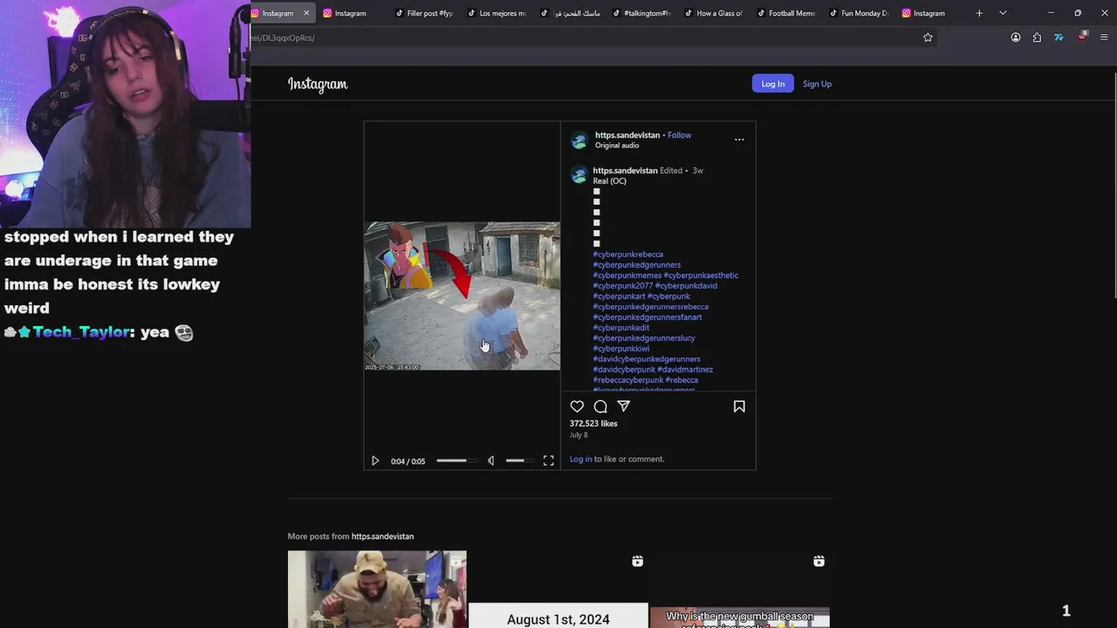Click the main video frame of the post
The width and height of the screenshot is (1117, 628).
(462, 296)
